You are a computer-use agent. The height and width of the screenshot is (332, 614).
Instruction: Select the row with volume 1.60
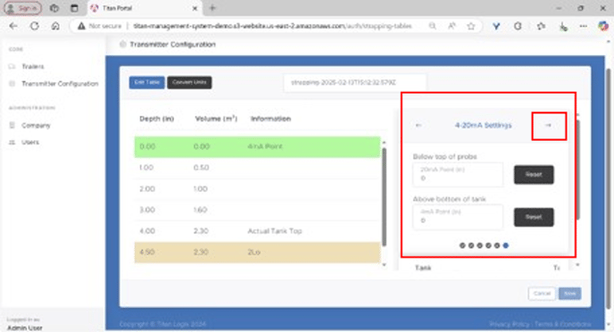tap(257, 210)
